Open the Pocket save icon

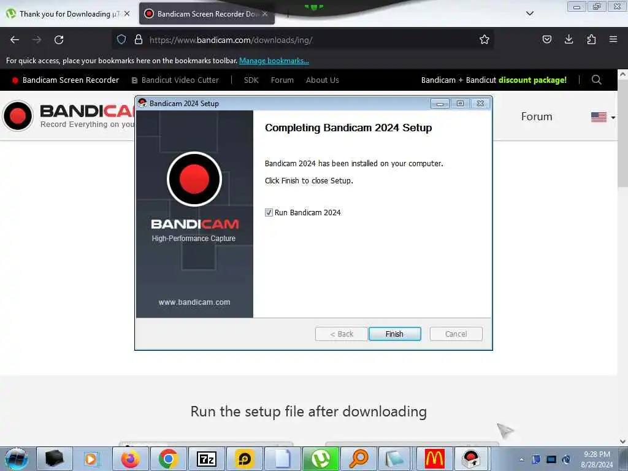click(546, 40)
